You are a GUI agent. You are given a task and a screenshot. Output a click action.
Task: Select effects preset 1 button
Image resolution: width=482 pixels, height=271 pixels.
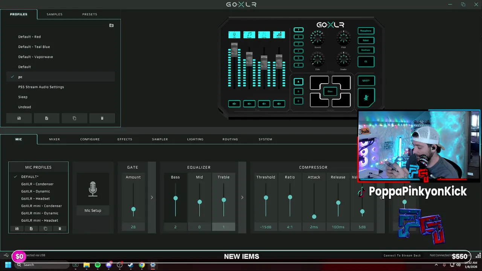click(x=299, y=30)
